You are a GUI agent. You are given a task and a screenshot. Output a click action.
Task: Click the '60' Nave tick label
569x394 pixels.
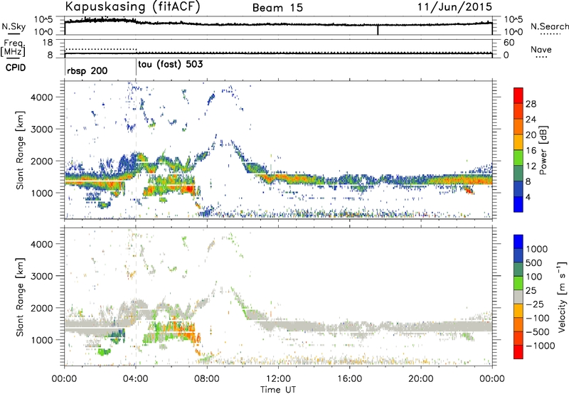509,43
